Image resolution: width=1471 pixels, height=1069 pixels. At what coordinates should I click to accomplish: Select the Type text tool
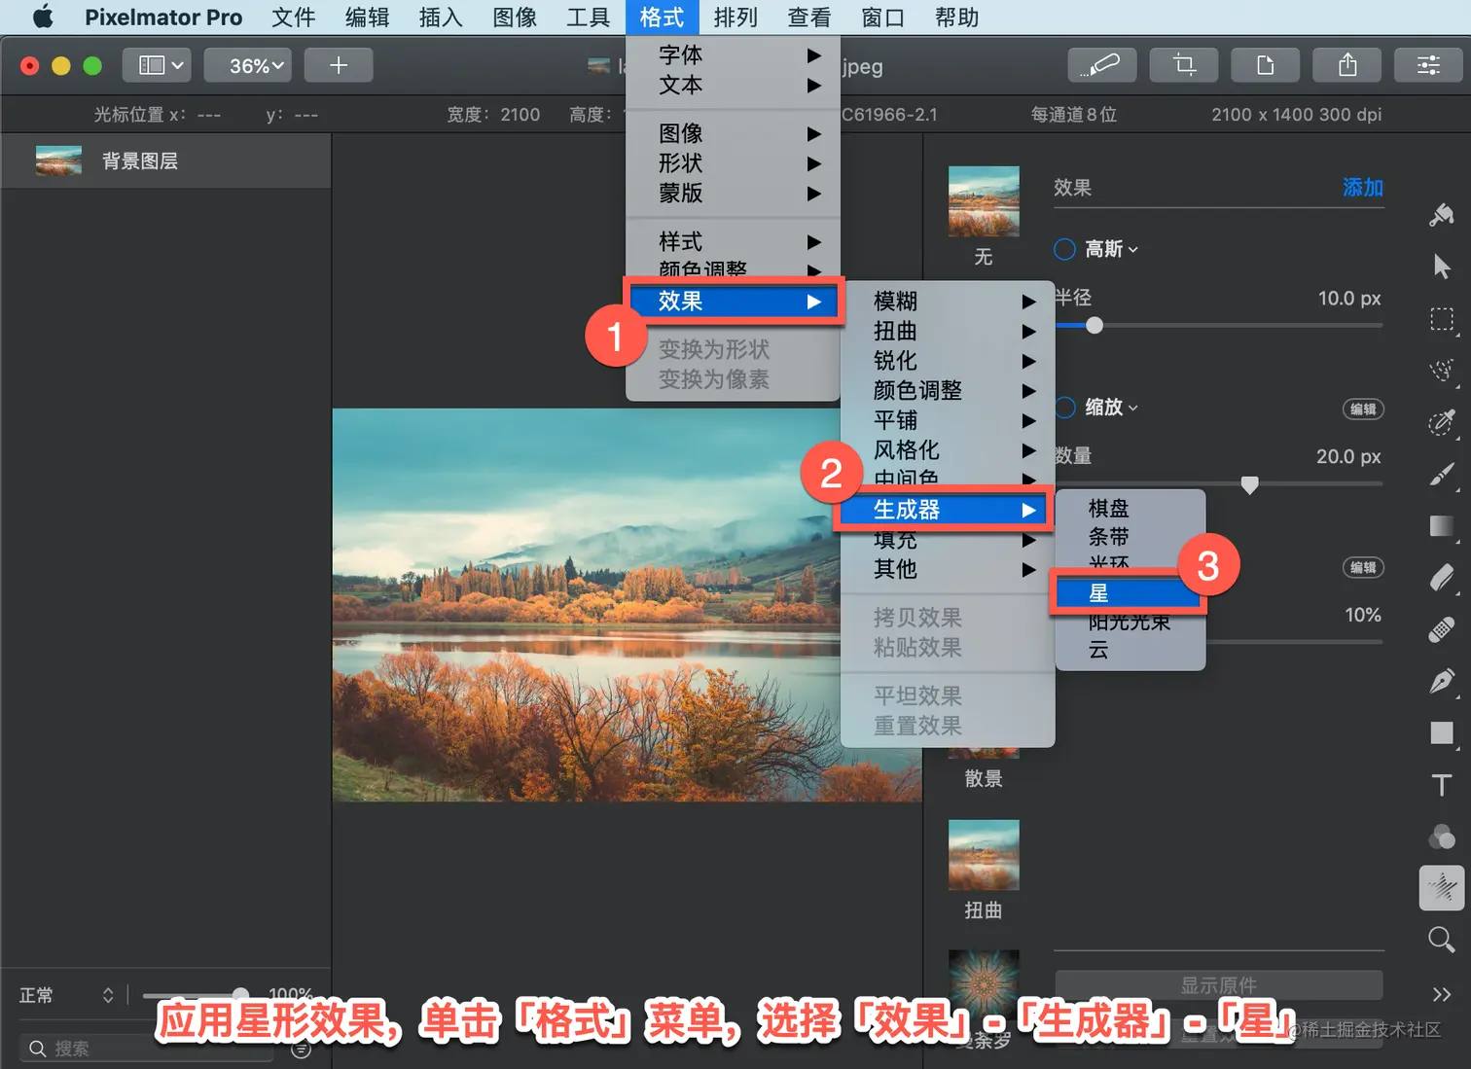pos(1442,785)
